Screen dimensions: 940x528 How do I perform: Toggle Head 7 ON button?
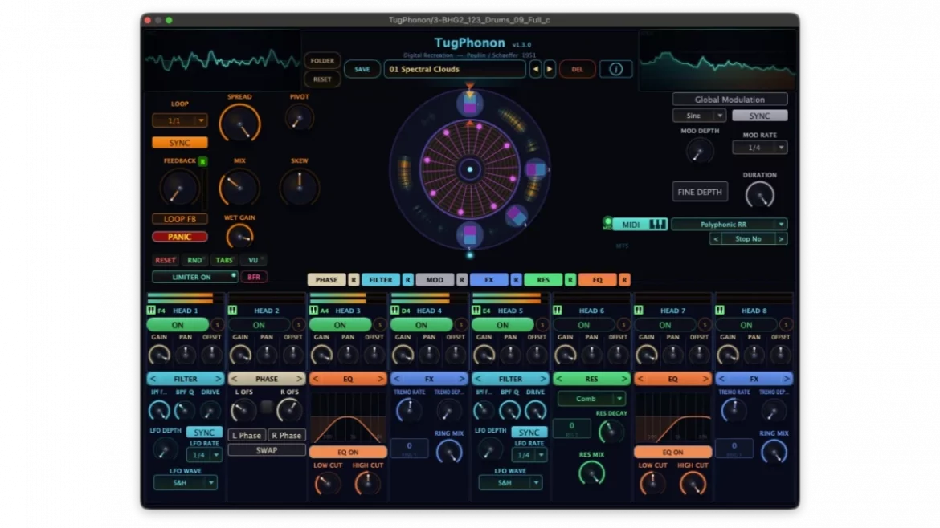coord(665,324)
